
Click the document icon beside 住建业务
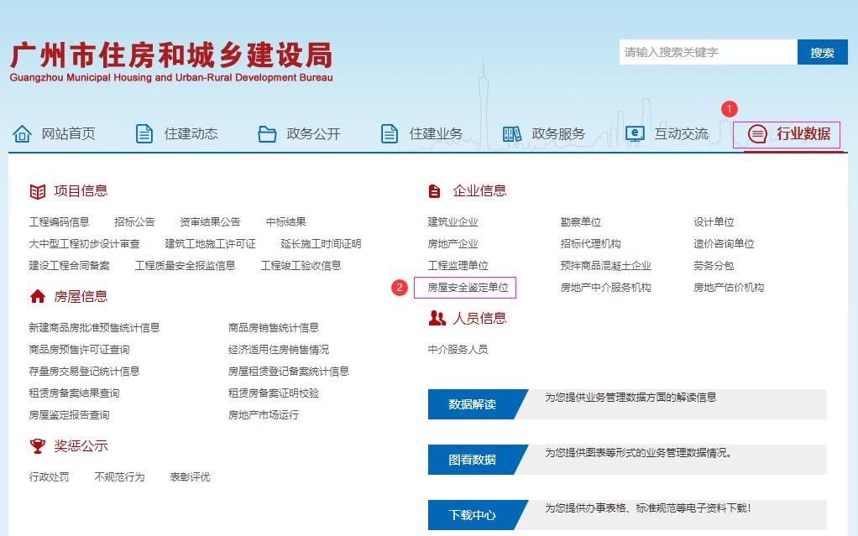point(389,133)
